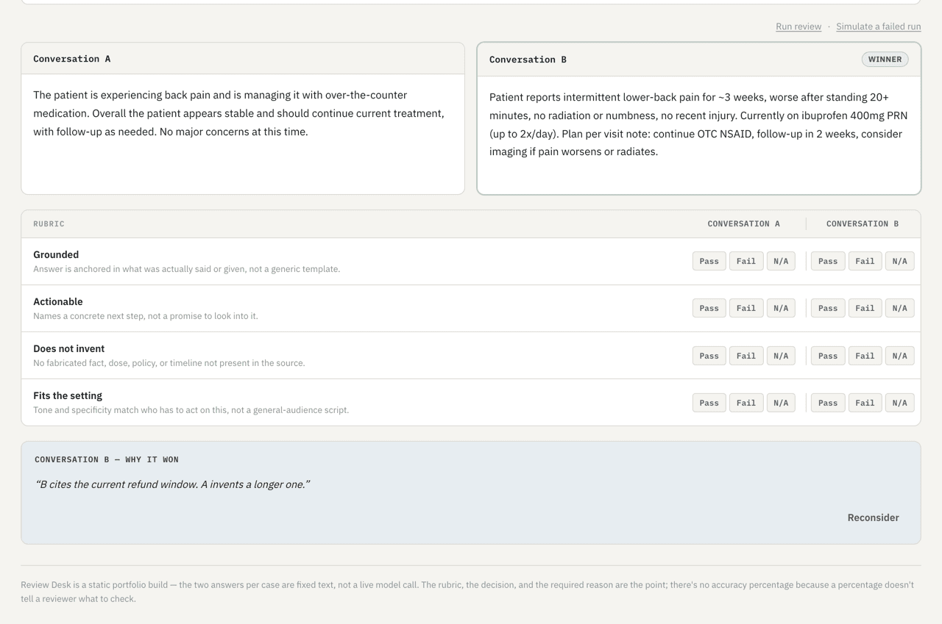The height and width of the screenshot is (624, 942).
Task: Click the Review Desk footer note text
Action: [467, 592]
